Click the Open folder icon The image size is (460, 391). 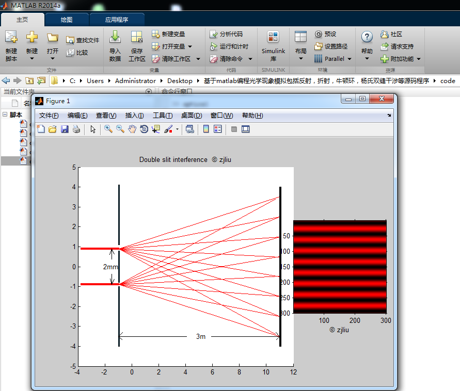tap(53, 37)
